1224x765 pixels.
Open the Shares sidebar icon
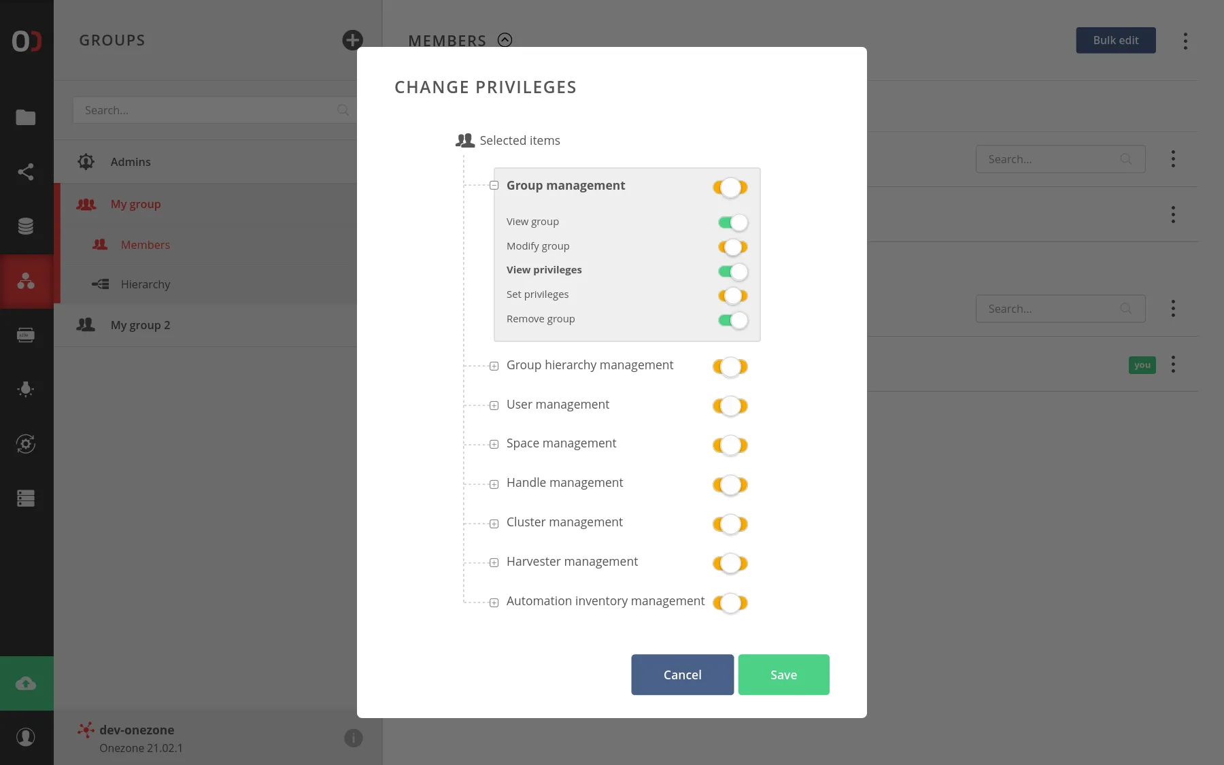(x=26, y=172)
